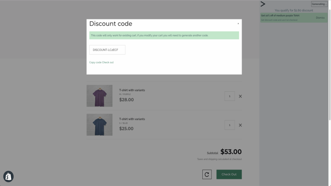Click the medium purple Tshirt offer banner

click(294, 18)
